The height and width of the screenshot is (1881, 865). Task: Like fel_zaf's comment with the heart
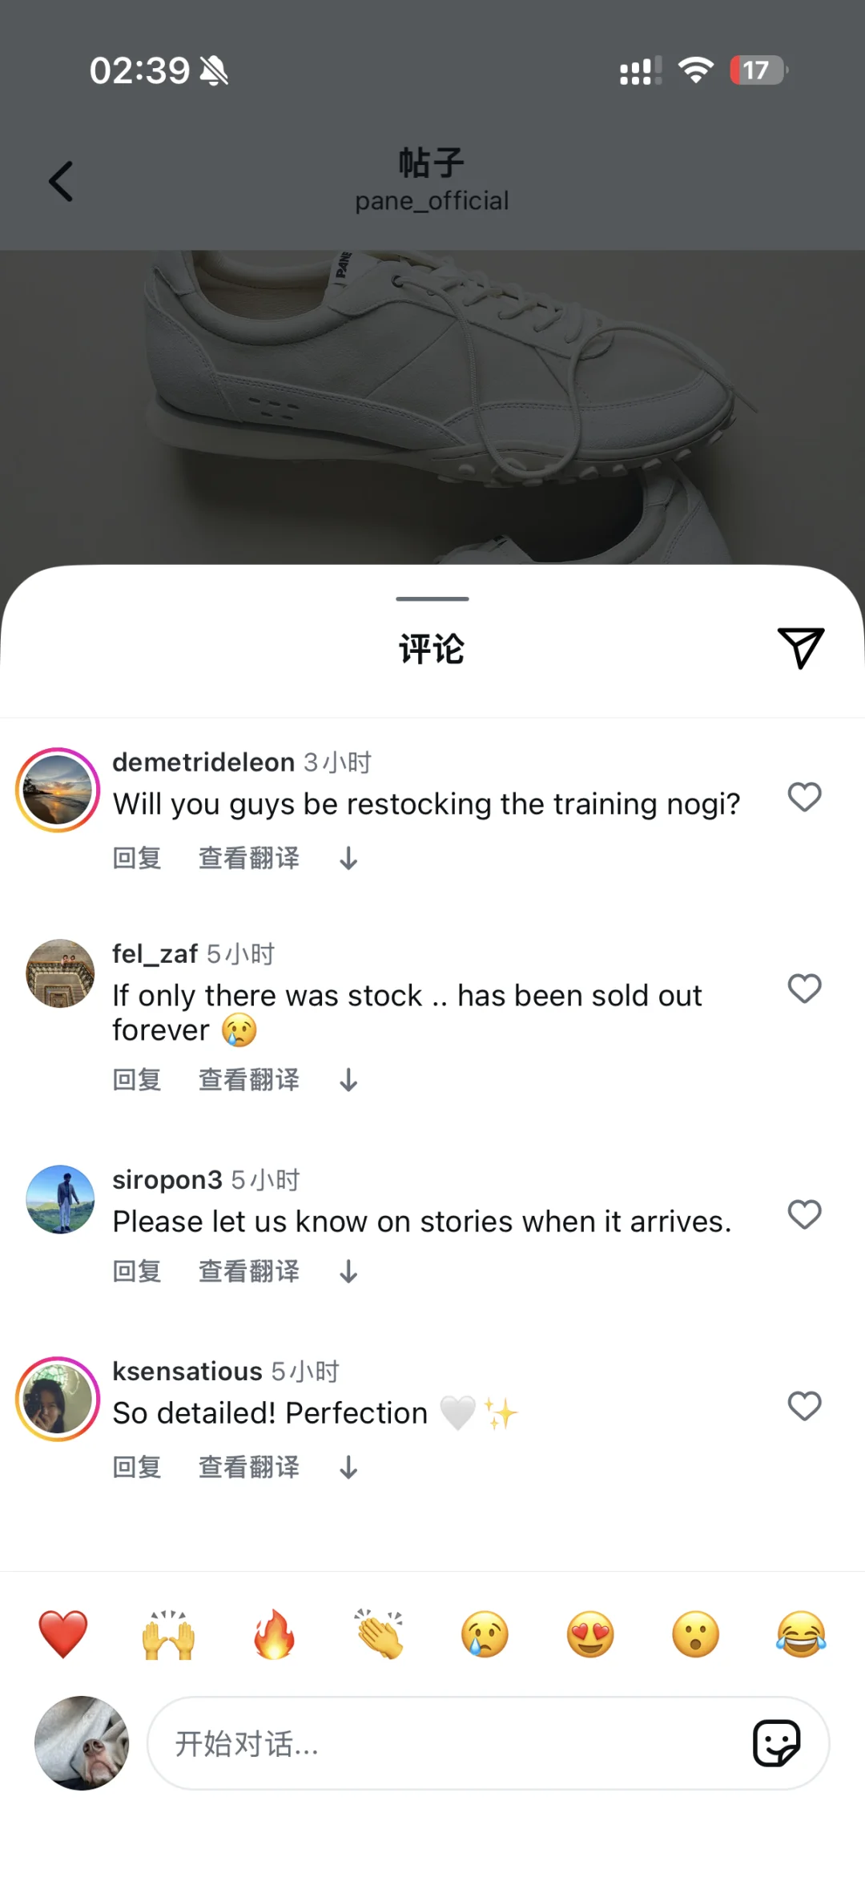pyautogui.click(x=804, y=989)
